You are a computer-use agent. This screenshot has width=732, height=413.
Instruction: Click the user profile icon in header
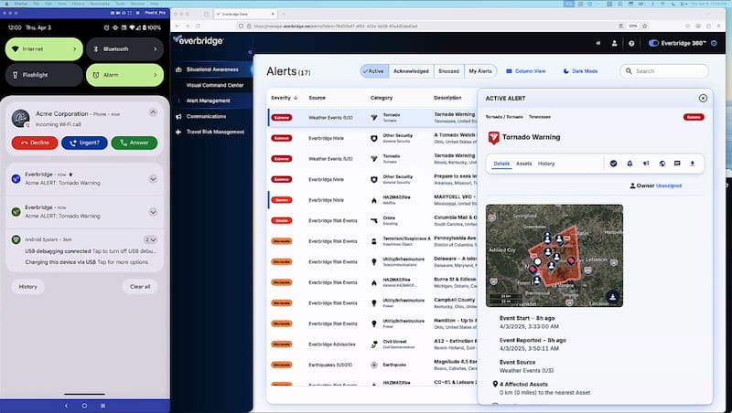pyautogui.click(x=614, y=43)
